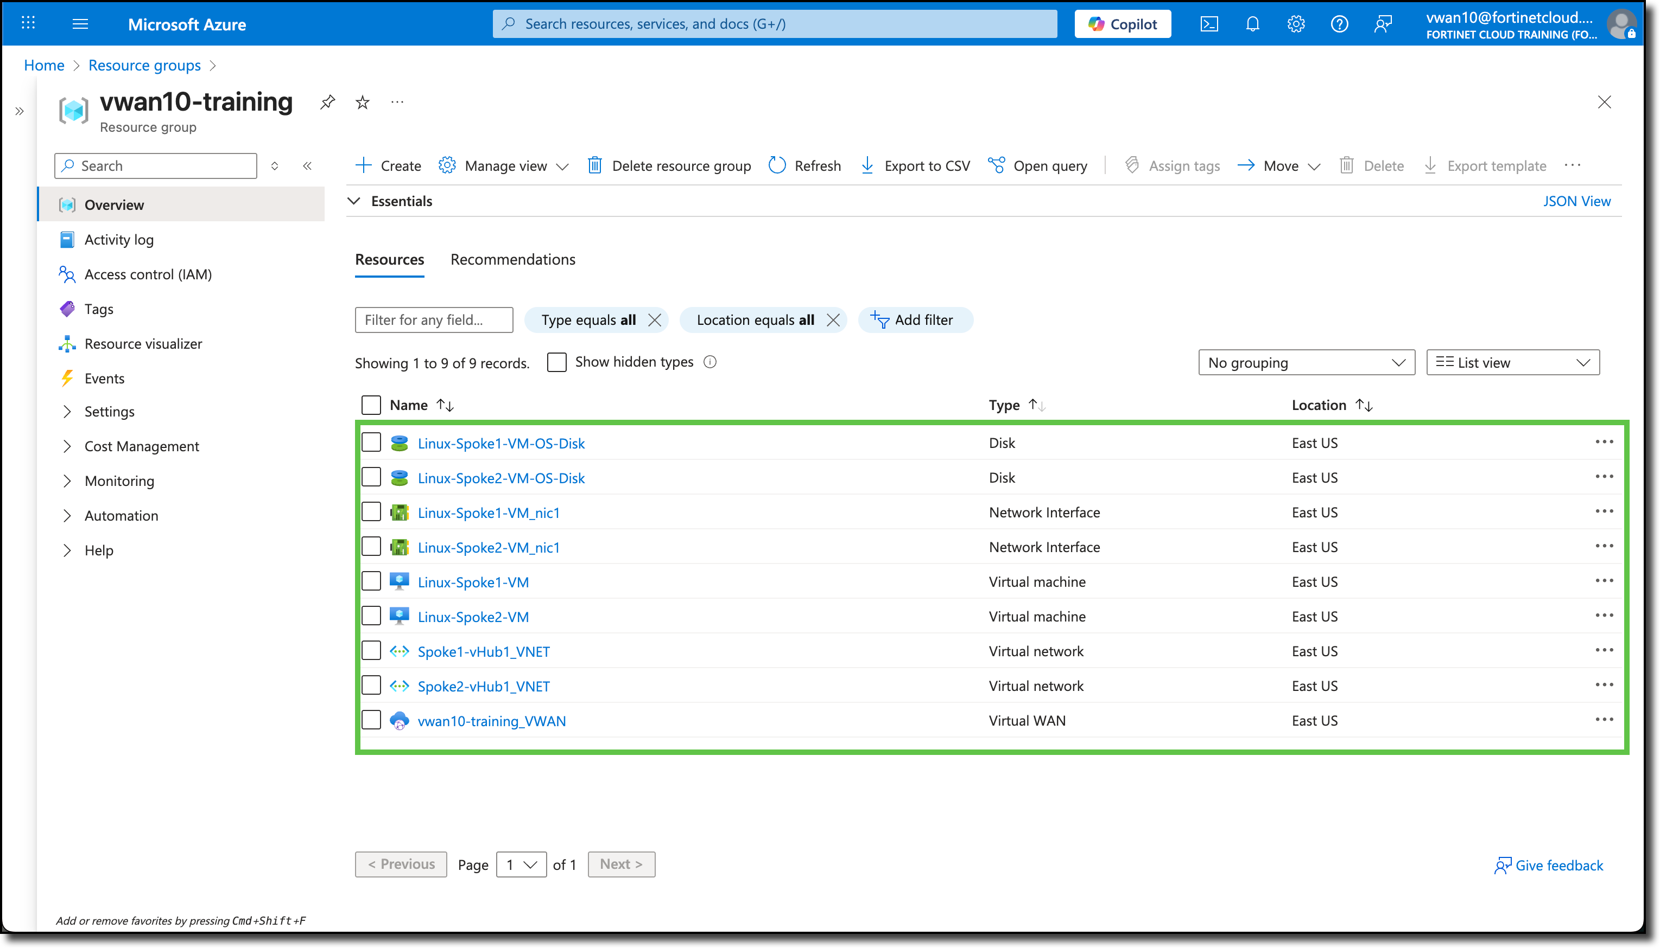
Task: Select the Linux-Spoke1-VM checkbox
Action: tap(371, 581)
